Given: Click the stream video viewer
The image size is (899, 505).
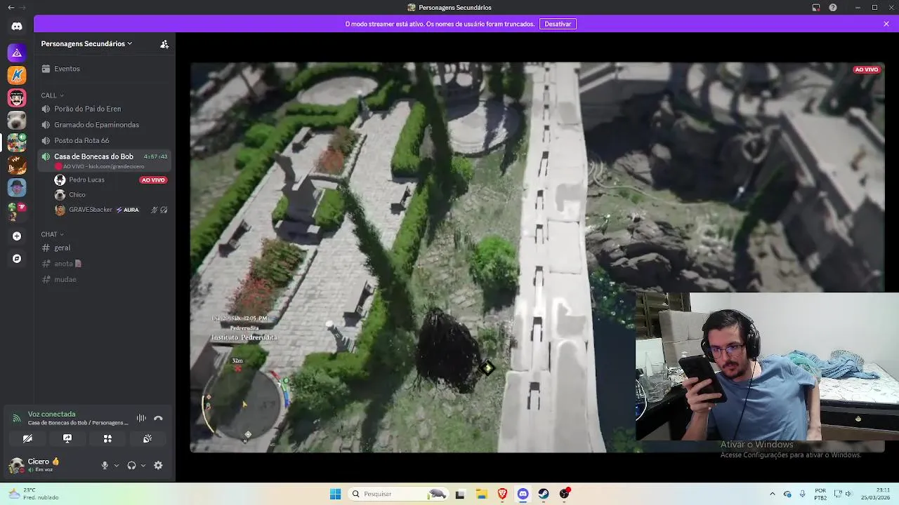Looking at the screenshot, I should (537, 257).
